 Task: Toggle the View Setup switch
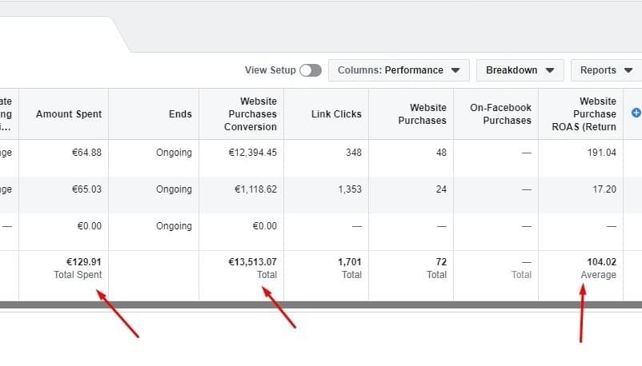pyautogui.click(x=311, y=70)
